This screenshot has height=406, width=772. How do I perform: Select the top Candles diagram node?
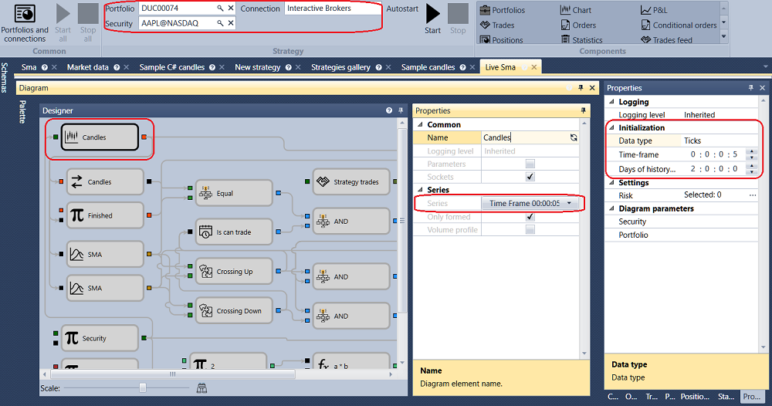tap(100, 137)
